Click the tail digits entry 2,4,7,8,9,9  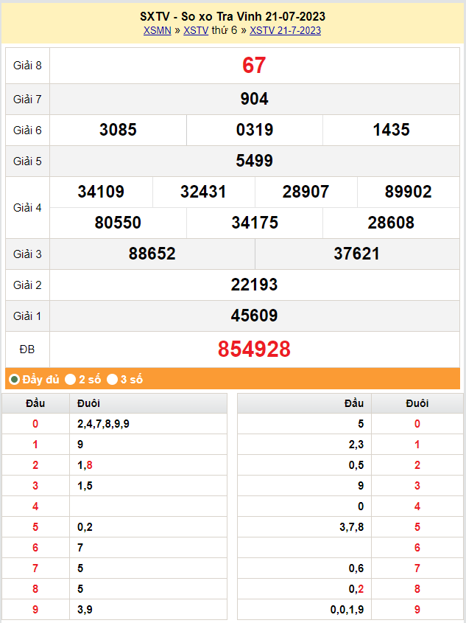click(103, 424)
